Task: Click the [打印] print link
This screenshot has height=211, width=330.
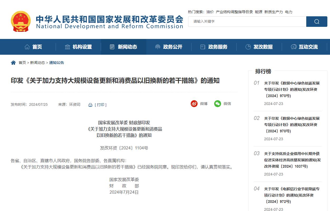Action: pos(101,105)
